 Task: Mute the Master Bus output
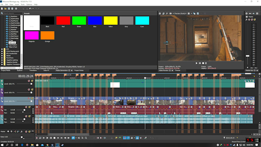(x=252, y=20)
